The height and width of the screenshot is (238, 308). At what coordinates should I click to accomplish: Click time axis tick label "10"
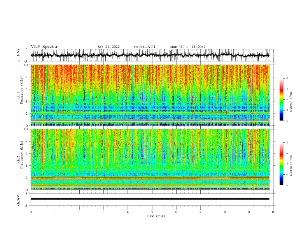tap(273, 212)
